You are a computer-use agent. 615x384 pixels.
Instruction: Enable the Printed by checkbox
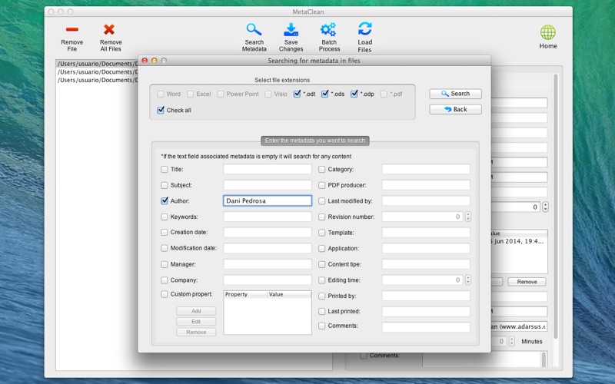point(321,296)
